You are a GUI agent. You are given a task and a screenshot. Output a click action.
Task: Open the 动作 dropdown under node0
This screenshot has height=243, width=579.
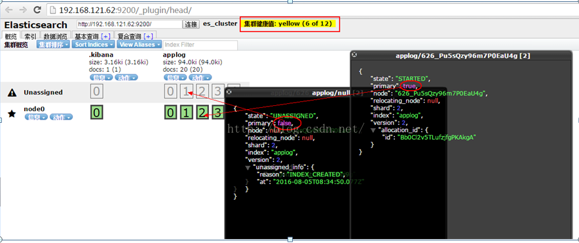coord(62,117)
